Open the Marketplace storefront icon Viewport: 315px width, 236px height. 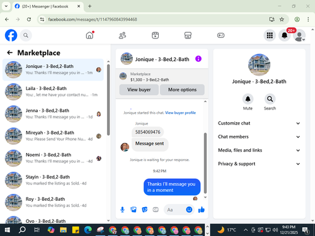pyautogui.click(x=188, y=35)
